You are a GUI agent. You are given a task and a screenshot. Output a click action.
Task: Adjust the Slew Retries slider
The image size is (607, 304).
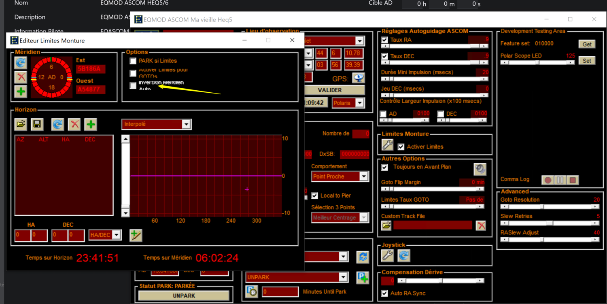(550, 223)
